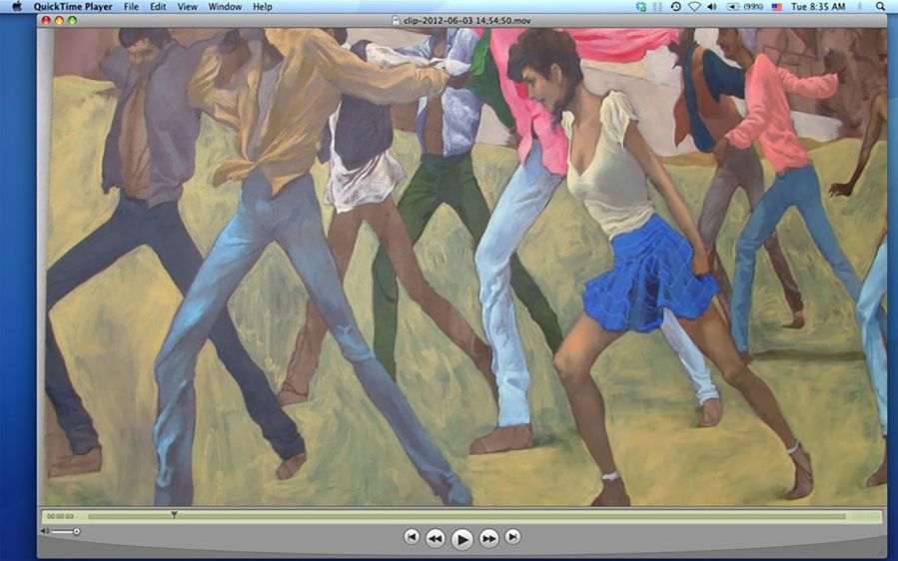The image size is (898, 561).
Task: Open the Apple menu
Action: coord(16,7)
